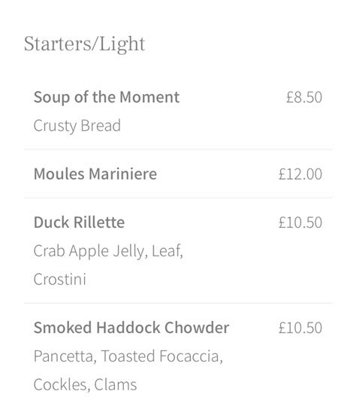Click the word Chowder in the haddock title
The height and width of the screenshot is (409, 356).
coord(197,328)
